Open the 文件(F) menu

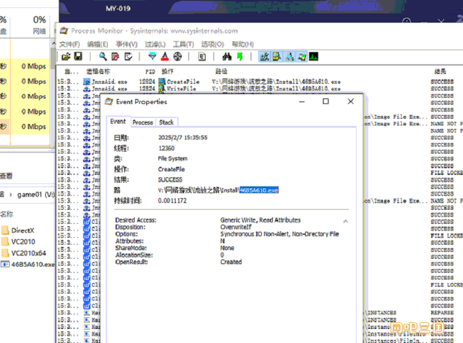69,44
